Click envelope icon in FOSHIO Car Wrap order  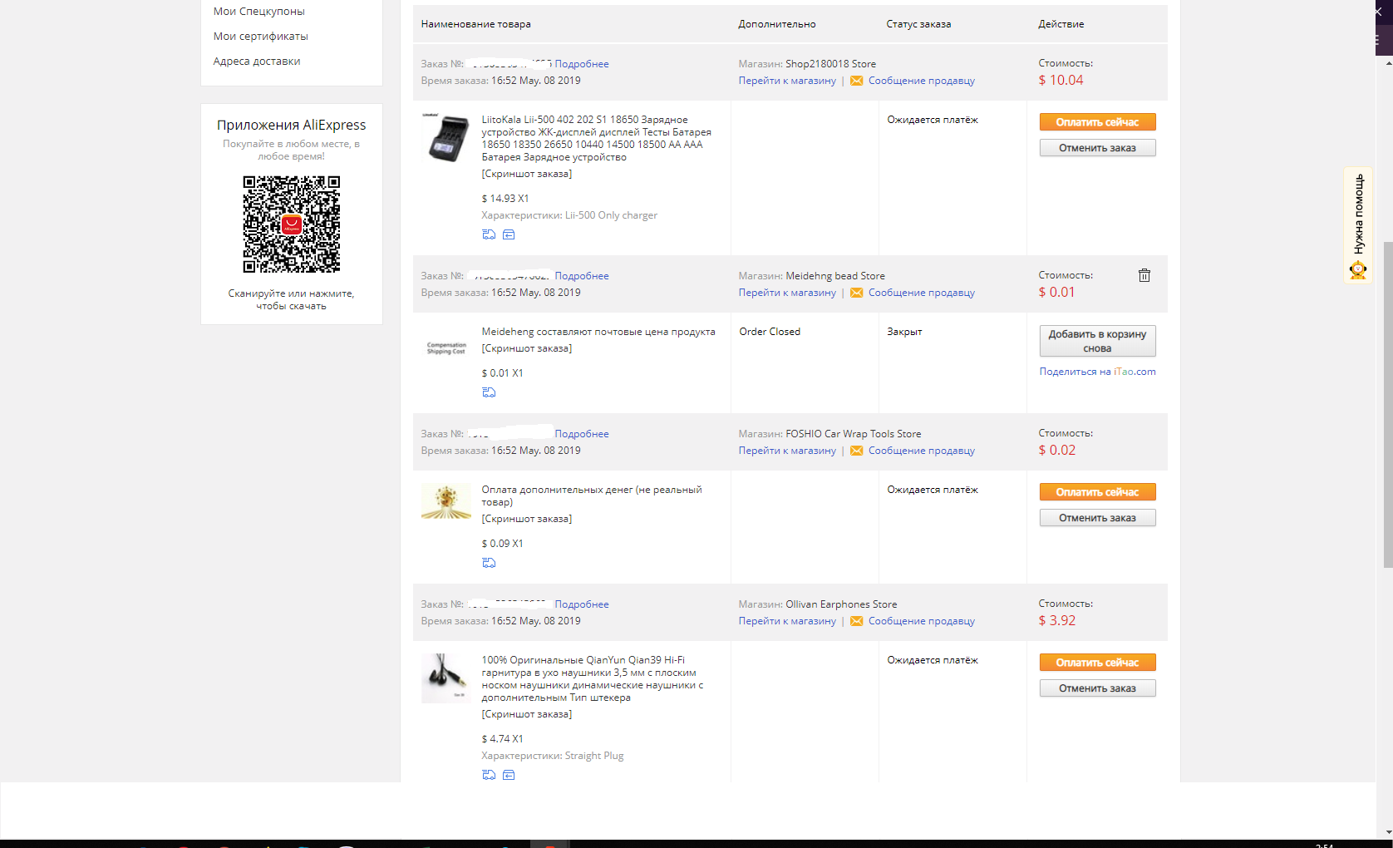point(856,451)
